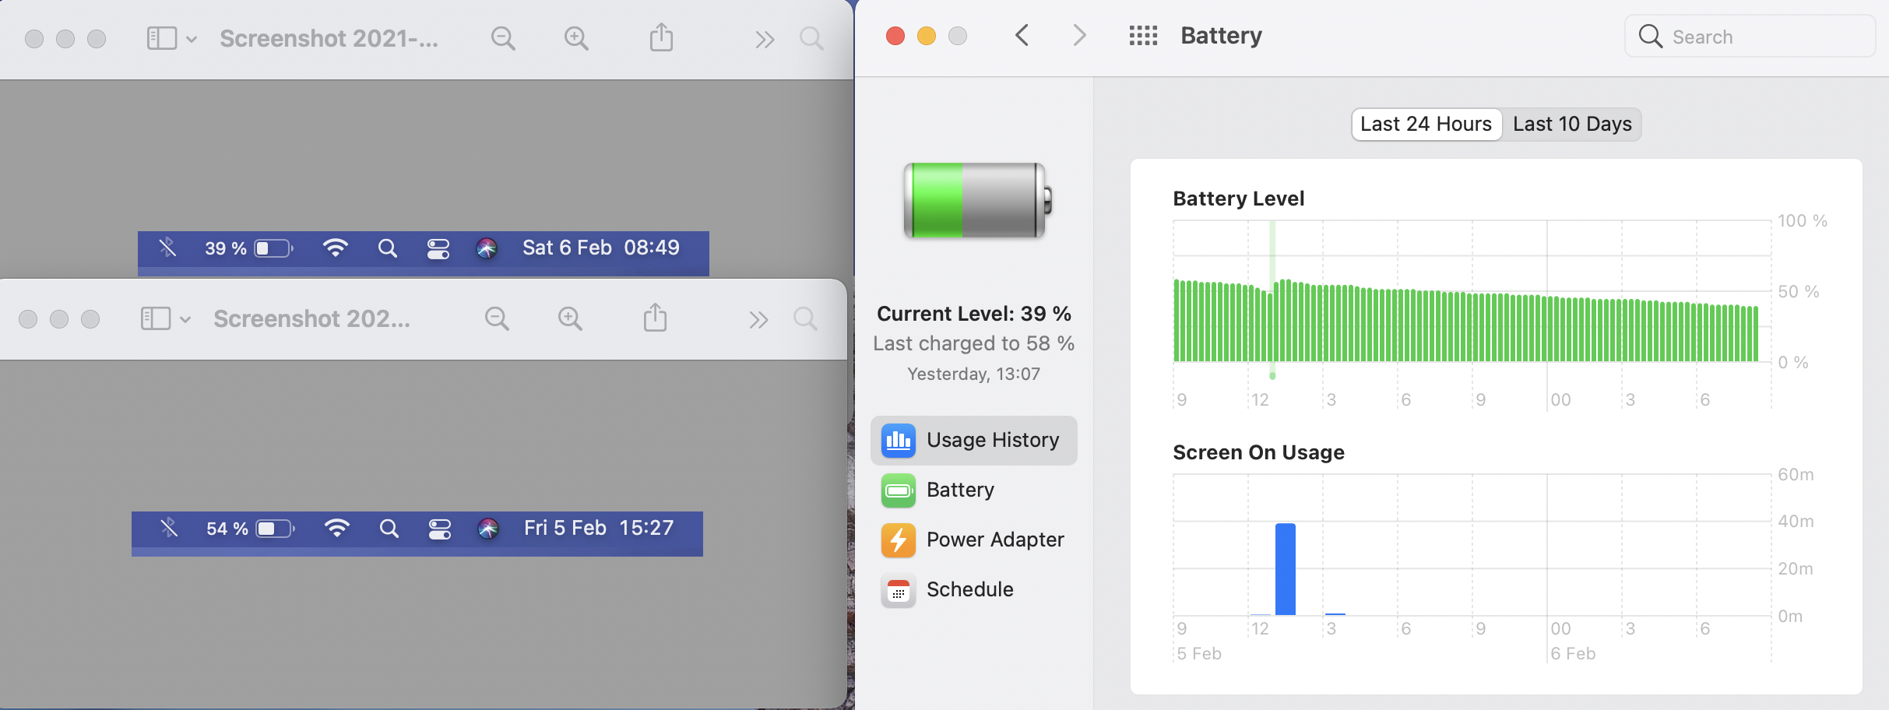Screen dimensions: 1889x710
Task: Expand overflow toolbar items in bottom Preview
Action: point(758,319)
